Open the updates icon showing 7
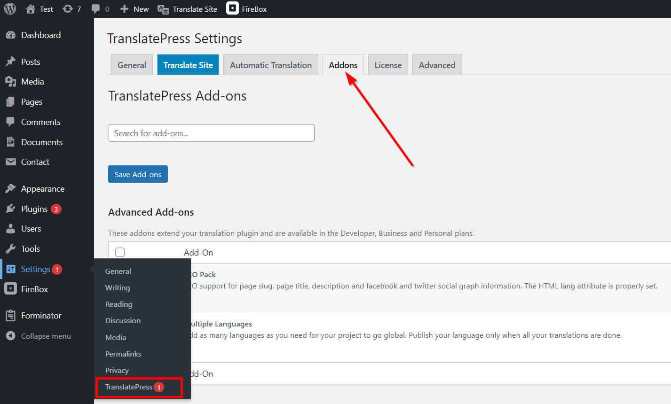671x404 pixels. [68, 9]
